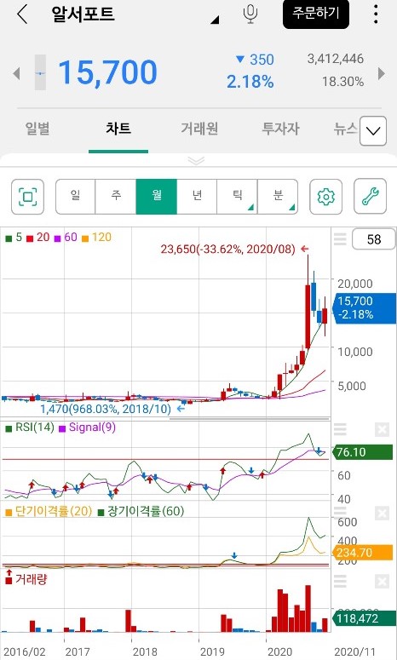Tap the 120-period moving average legend
The height and width of the screenshot is (660, 397).
coord(97,238)
